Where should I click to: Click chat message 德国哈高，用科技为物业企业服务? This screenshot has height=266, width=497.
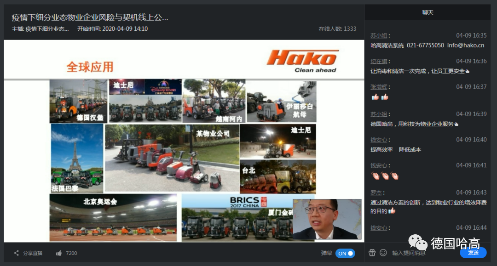pos(414,124)
